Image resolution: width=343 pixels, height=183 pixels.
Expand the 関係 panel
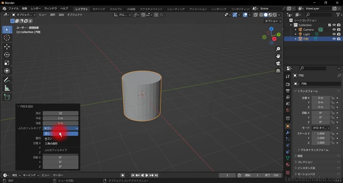[x=298, y=156]
